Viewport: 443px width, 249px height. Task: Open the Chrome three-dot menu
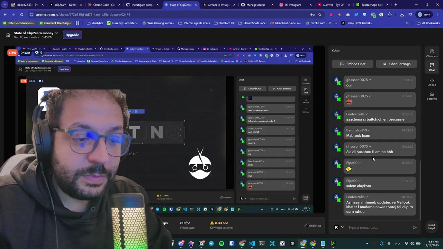438,15
